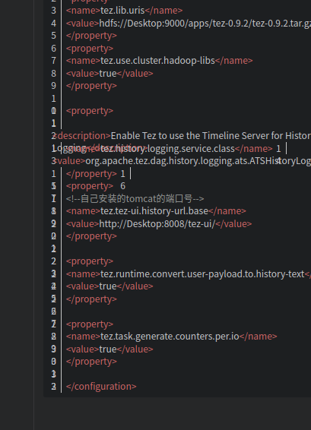Click the tez.history.logging.service.class text
This screenshot has width=311, height=430.
(x=167, y=149)
